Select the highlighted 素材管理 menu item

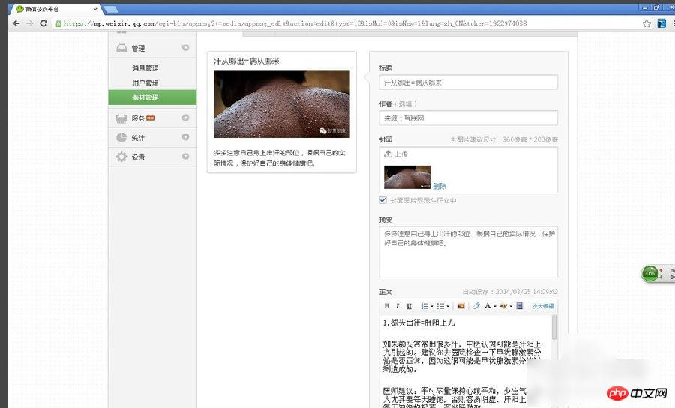[x=152, y=97]
